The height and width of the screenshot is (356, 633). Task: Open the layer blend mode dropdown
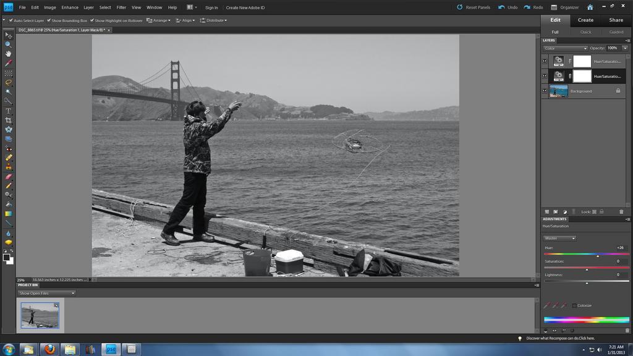click(565, 48)
